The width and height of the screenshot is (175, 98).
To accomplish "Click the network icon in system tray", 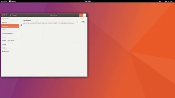I will tap(166, 1).
